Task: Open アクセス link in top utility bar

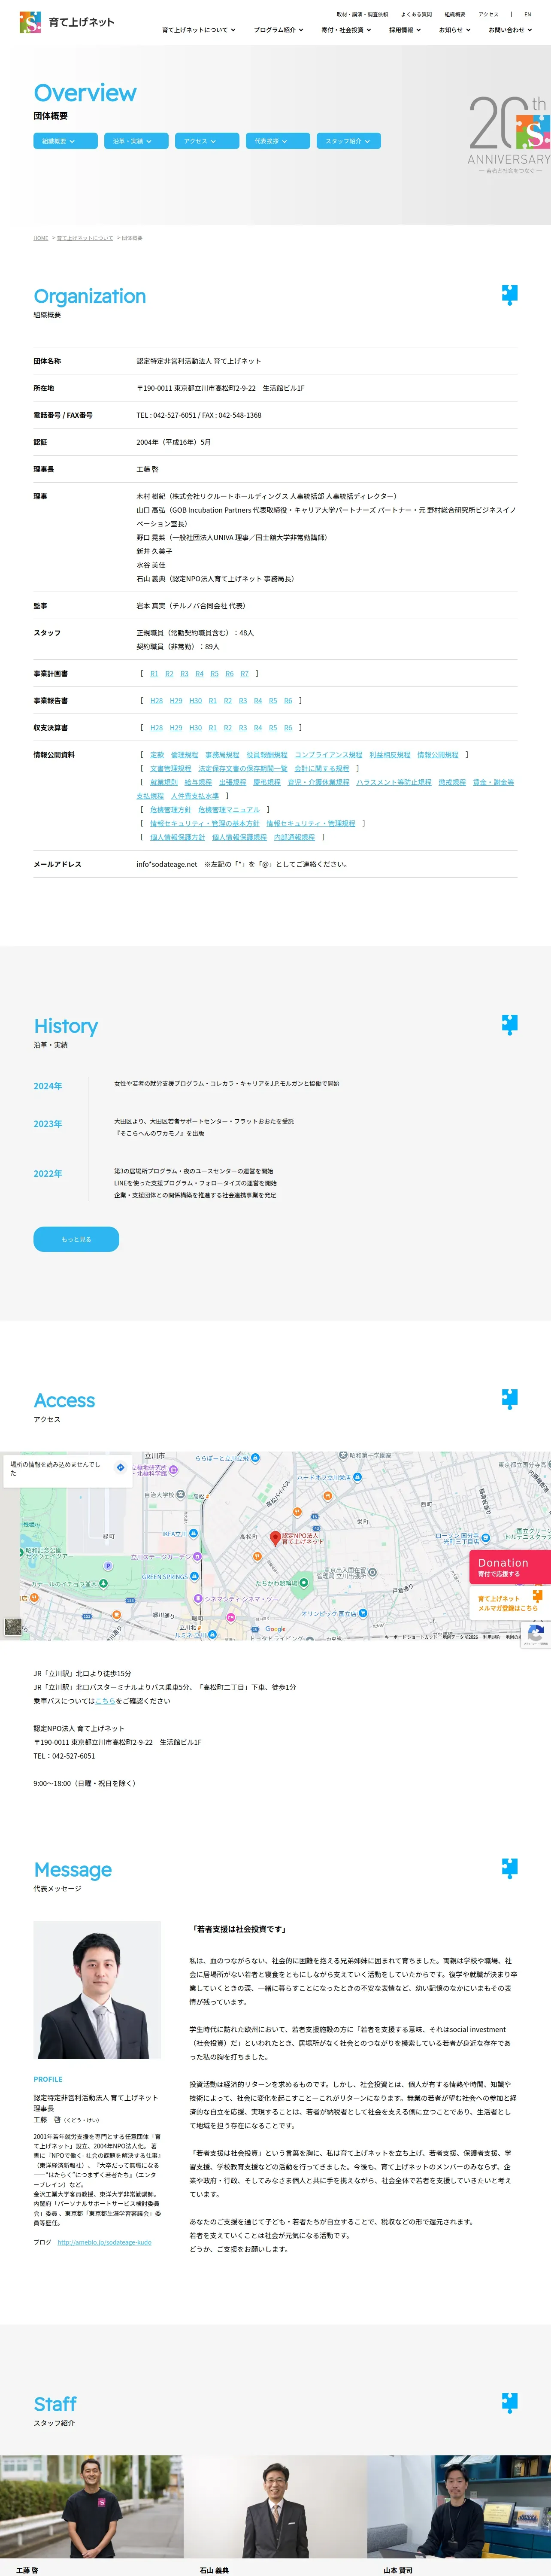Action: 488,14
